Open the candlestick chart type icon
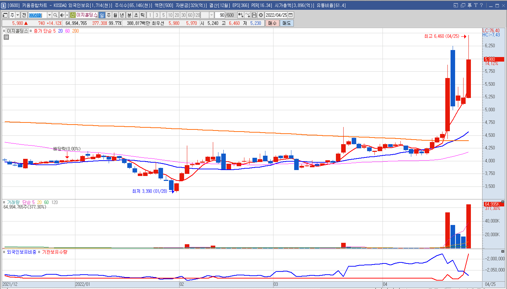The width and height of the screenshot is (507, 289). 241,15
